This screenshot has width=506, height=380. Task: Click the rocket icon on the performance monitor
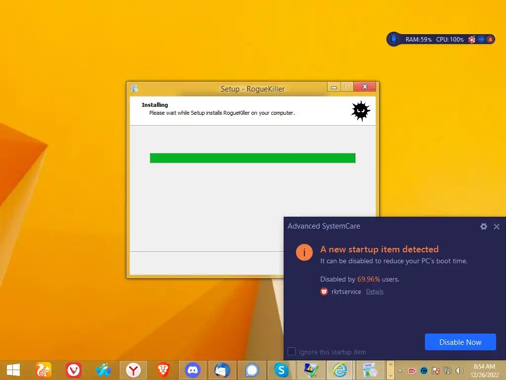[x=394, y=39]
